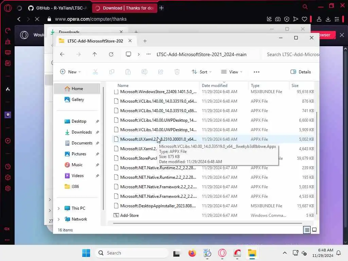348x261 pixels.
Task: Open Gallery in navigation pane
Action: [x=77, y=100]
